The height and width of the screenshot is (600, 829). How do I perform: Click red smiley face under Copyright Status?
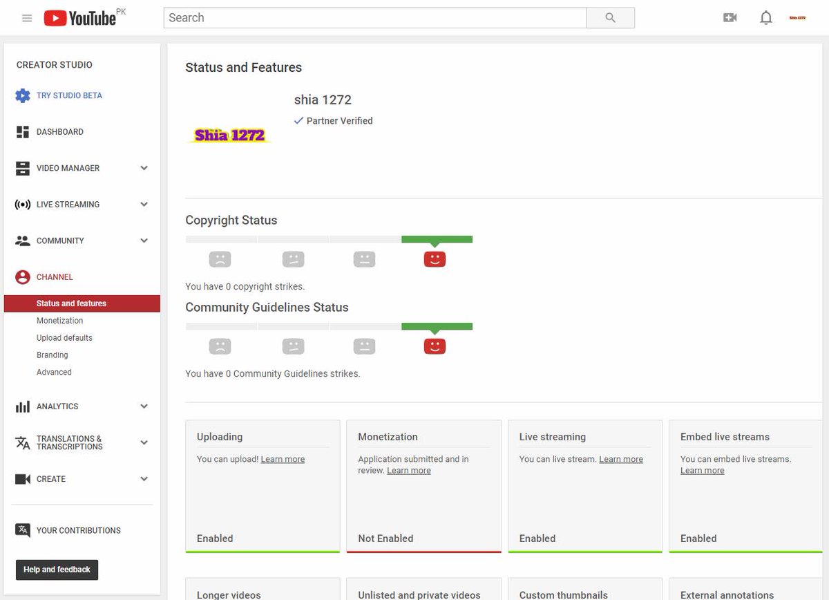[x=435, y=259]
